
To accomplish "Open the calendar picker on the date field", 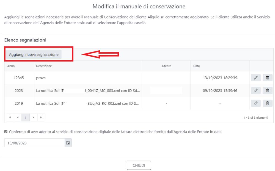I will 68,143.
